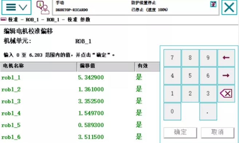Tap the decimal point keypad key

click(208, 112)
